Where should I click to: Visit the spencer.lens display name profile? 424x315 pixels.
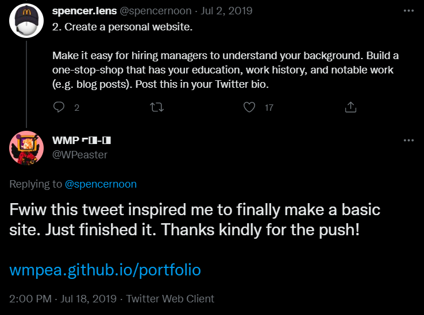point(83,11)
